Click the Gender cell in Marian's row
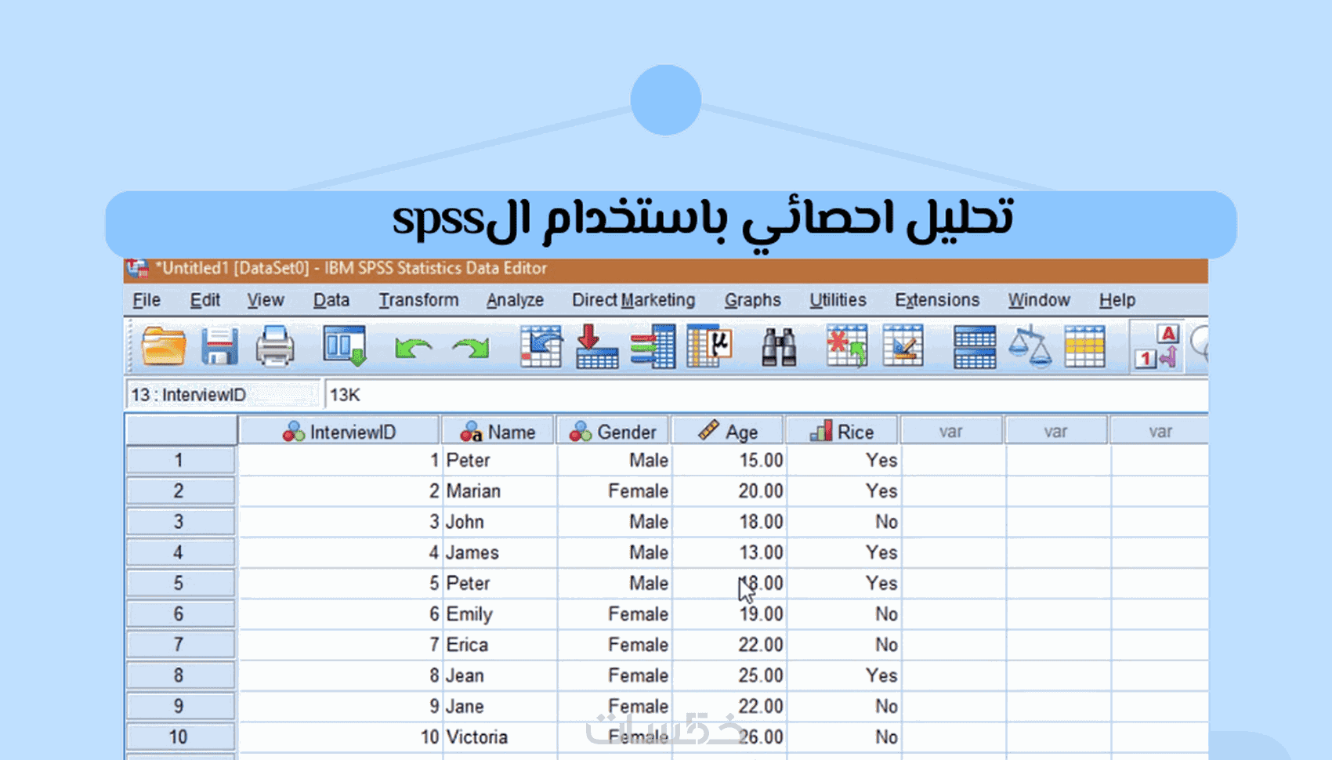The image size is (1332, 760). pos(615,491)
